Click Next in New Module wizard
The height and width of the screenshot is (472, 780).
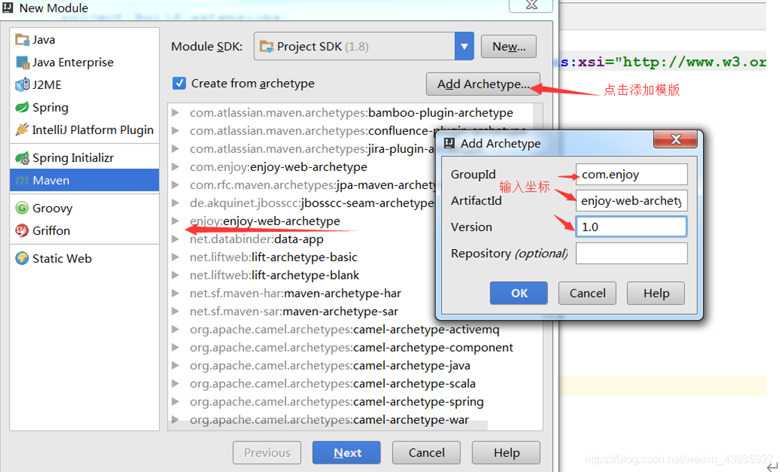coord(347,453)
